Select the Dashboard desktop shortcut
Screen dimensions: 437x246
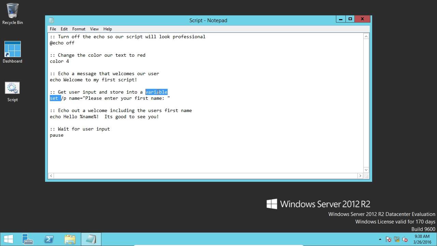point(13,52)
